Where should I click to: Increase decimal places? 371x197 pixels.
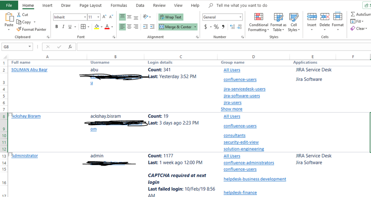pyautogui.click(x=232, y=27)
